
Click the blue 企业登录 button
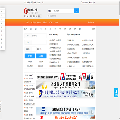click(x=41, y=56)
